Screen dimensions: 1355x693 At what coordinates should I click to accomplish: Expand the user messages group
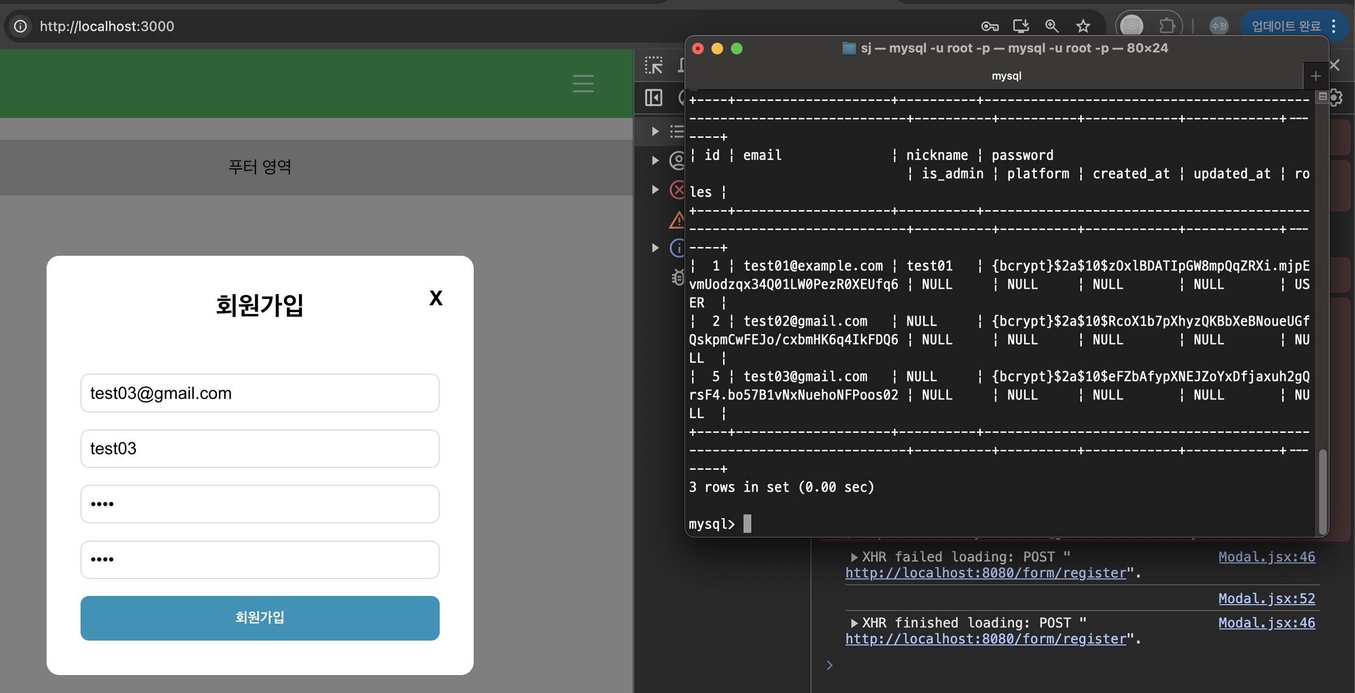click(655, 160)
